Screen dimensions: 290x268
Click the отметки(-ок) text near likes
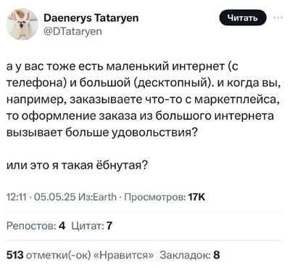click(x=58, y=255)
